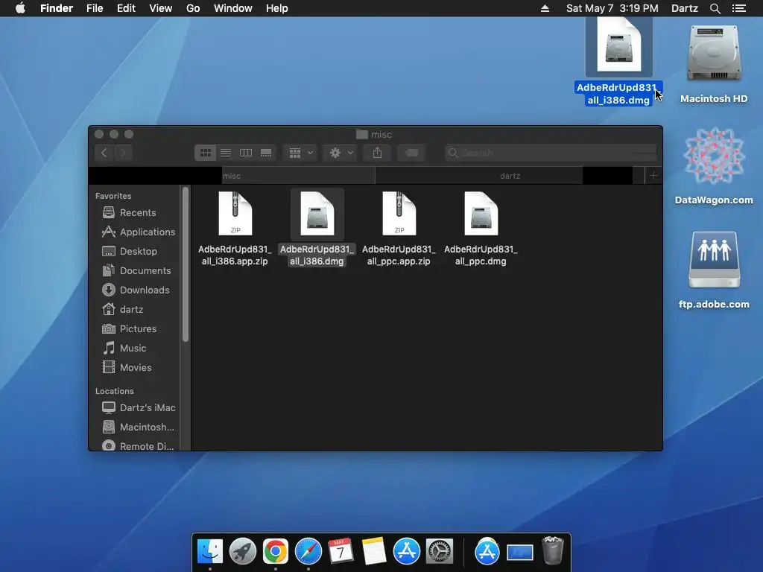Select Macintosh HD in sidebar Locations
This screenshot has height=572, width=763.
coord(138,427)
